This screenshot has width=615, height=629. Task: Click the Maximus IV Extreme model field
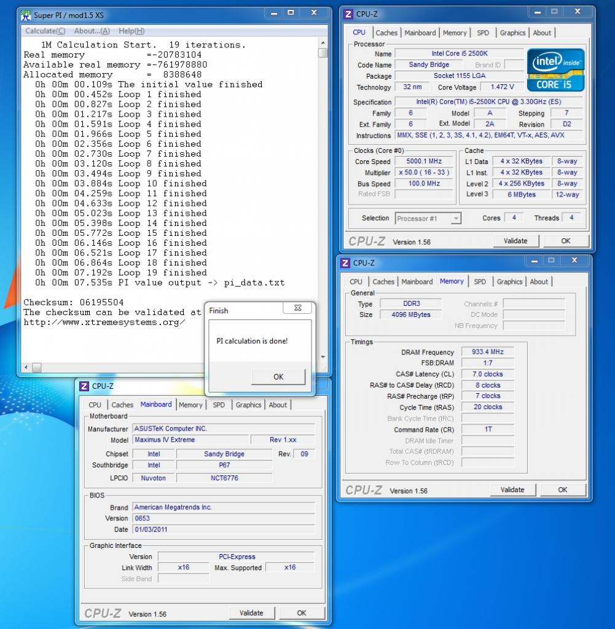coord(190,440)
